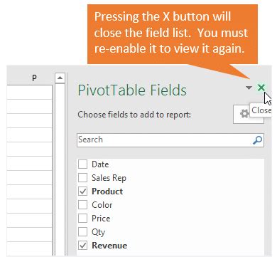
Task: Check the Price field checkbox
Action: pyautogui.click(x=82, y=219)
